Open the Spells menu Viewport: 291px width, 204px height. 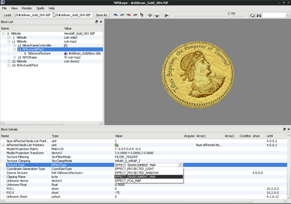[40, 8]
